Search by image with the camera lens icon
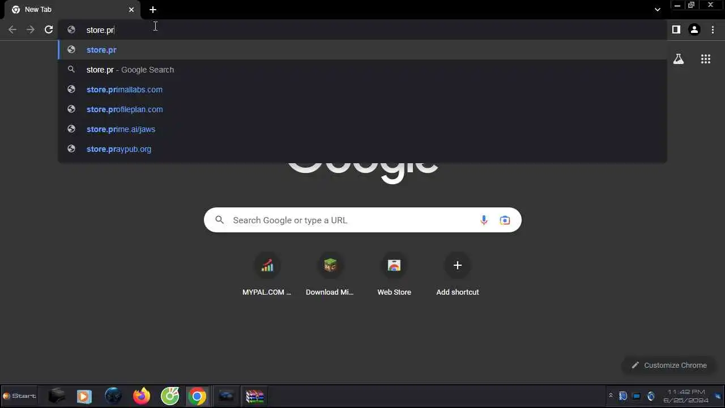This screenshot has width=725, height=408. pyautogui.click(x=505, y=220)
